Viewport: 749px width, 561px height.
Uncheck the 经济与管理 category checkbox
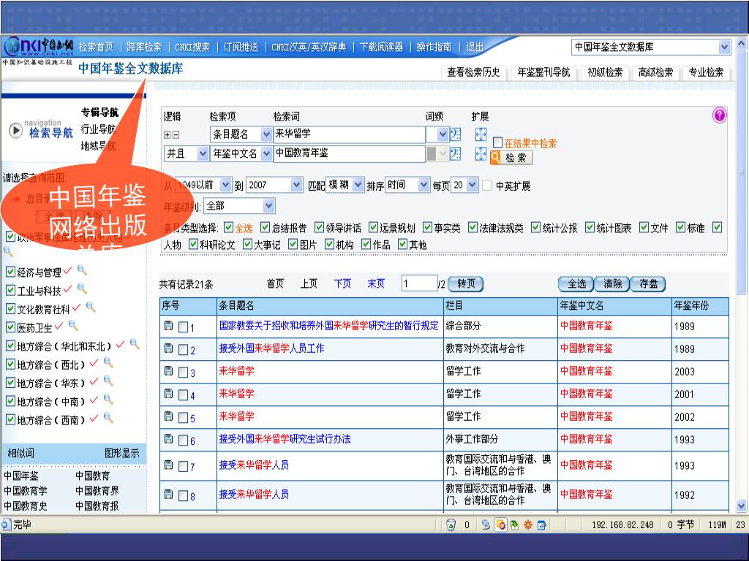tap(10, 272)
